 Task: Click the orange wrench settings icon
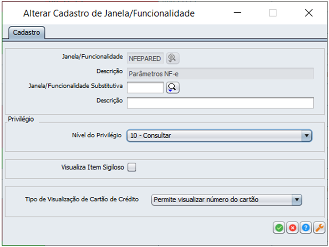coord(319,227)
